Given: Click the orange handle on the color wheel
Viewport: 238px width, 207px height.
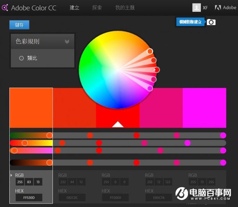Looking at the screenshot, I should (150, 51).
